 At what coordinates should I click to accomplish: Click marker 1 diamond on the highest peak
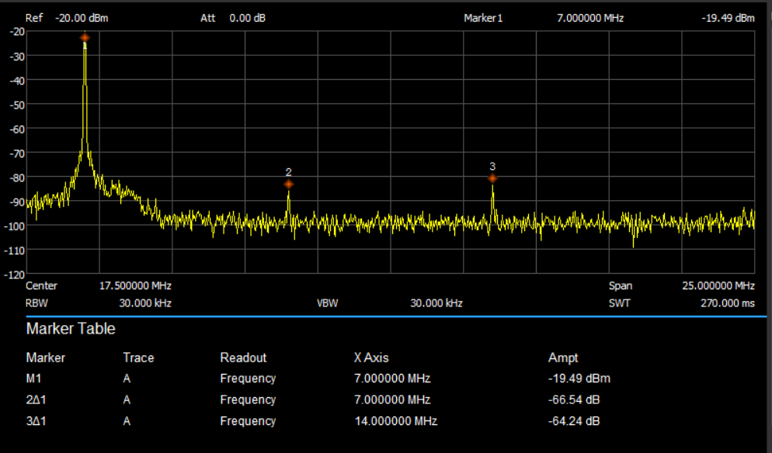point(85,37)
